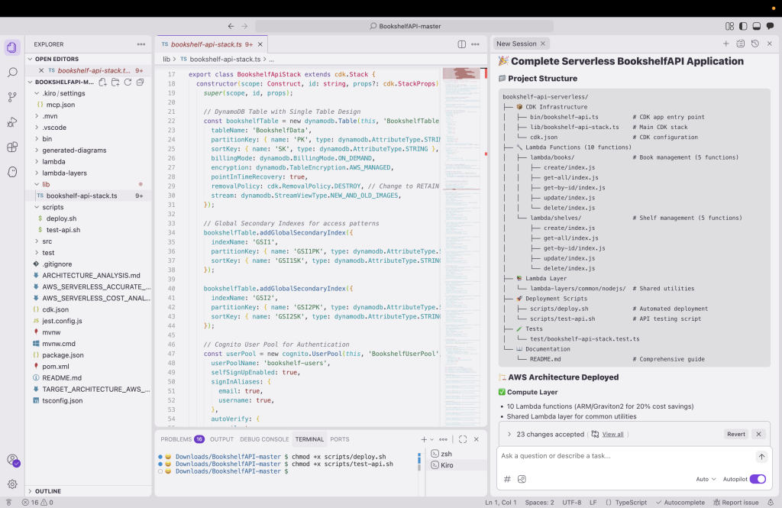The height and width of the screenshot is (508, 782).
Task: Open the Search view in activity bar
Action: pyautogui.click(x=11, y=73)
